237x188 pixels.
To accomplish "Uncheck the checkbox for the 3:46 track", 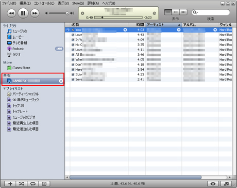I will 73,55.
